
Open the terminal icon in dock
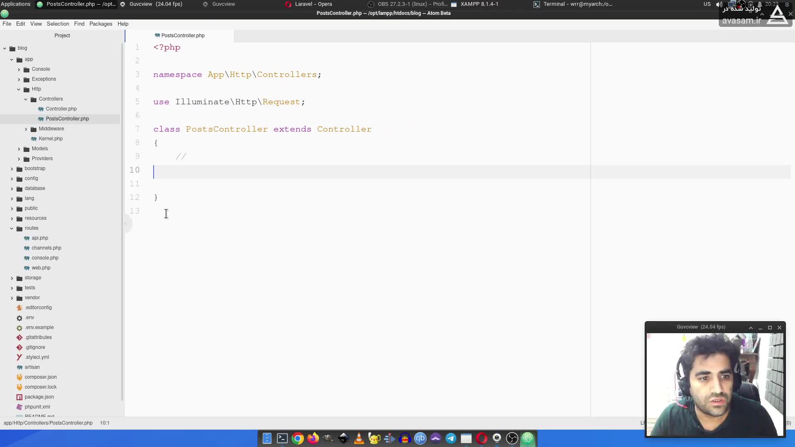coord(282,438)
